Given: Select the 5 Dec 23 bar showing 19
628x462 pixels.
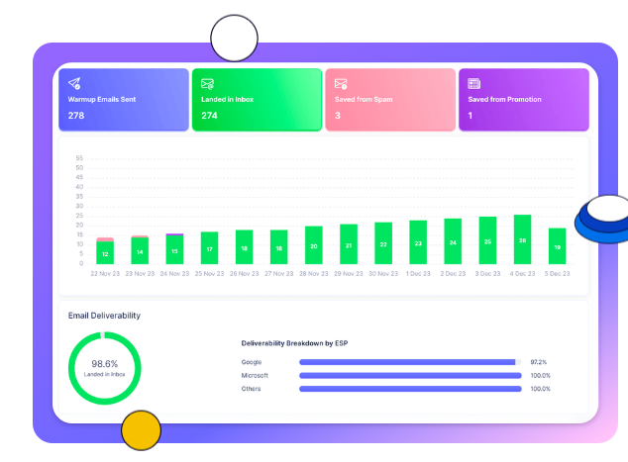Looking at the screenshot, I should (557, 246).
